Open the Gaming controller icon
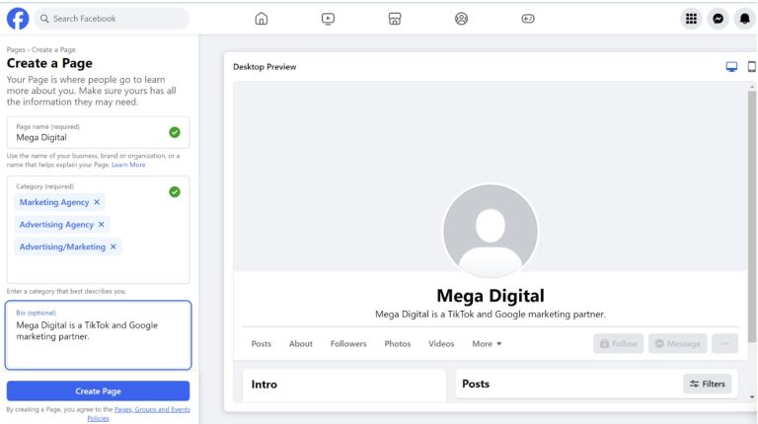This screenshot has height=424, width=758. [528, 19]
